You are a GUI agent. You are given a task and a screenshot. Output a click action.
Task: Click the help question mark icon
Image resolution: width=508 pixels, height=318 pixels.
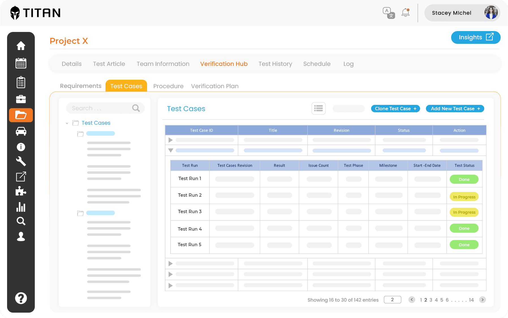(x=21, y=298)
